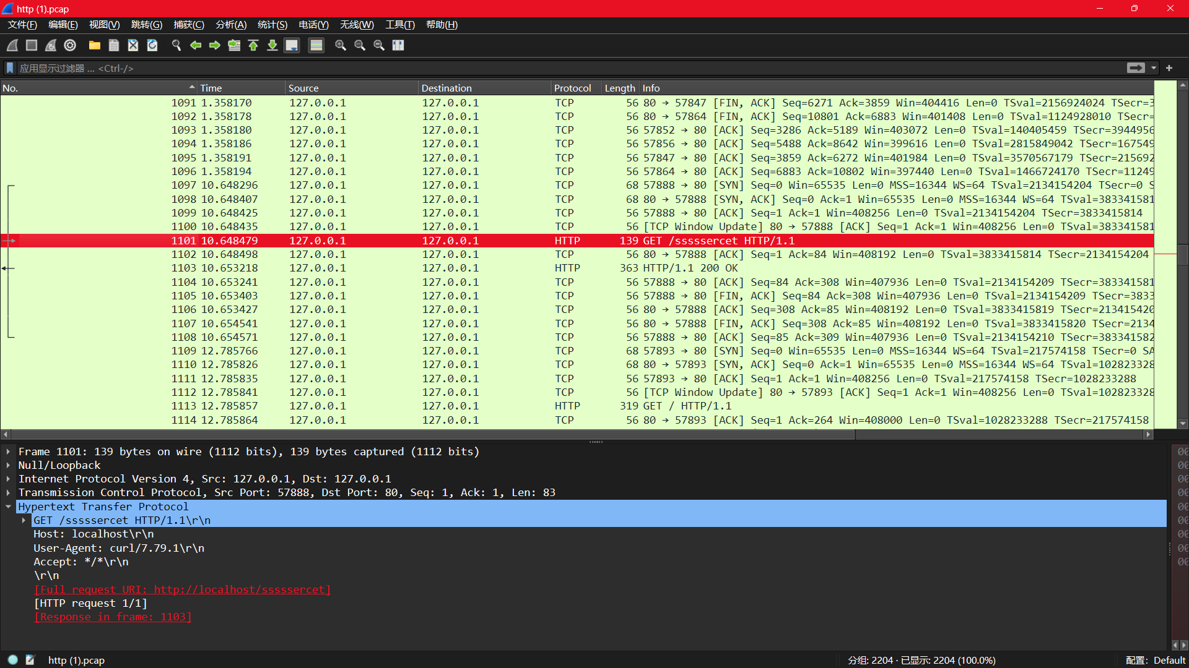Screen dimensions: 1189x668
Task: Open the find packet magnifier icon
Action: (x=176, y=45)
